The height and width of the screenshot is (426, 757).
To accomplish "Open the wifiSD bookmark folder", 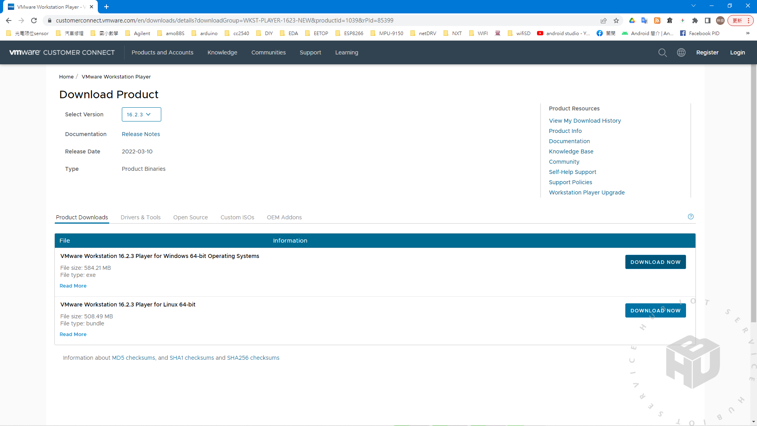I will click(x=519, y=33).
